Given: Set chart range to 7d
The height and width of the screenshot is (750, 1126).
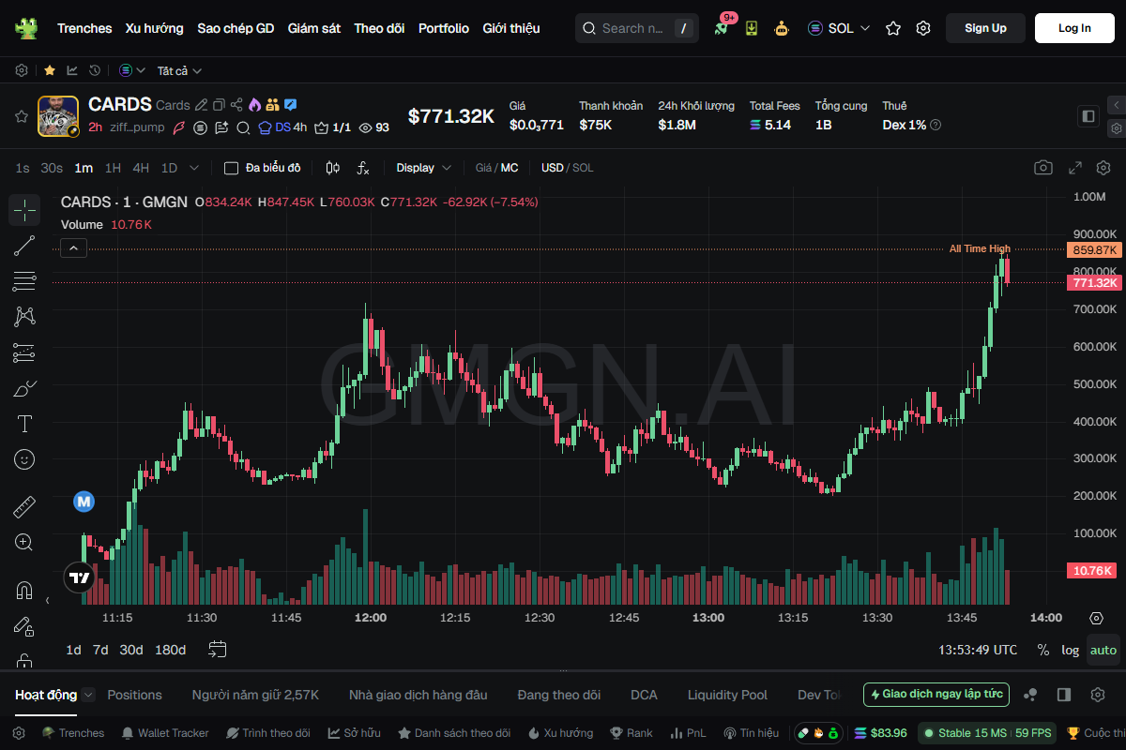Looking at the screenshot, I should pos(100,650).
